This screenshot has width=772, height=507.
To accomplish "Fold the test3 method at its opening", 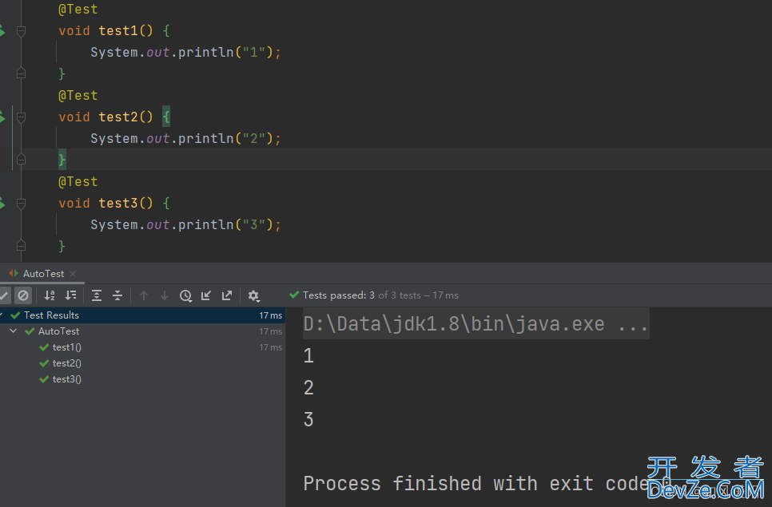I will 21,204.
